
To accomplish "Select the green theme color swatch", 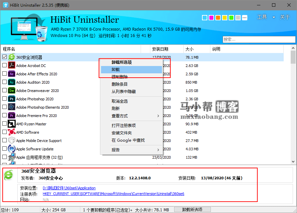I will [x=231, y=18].
